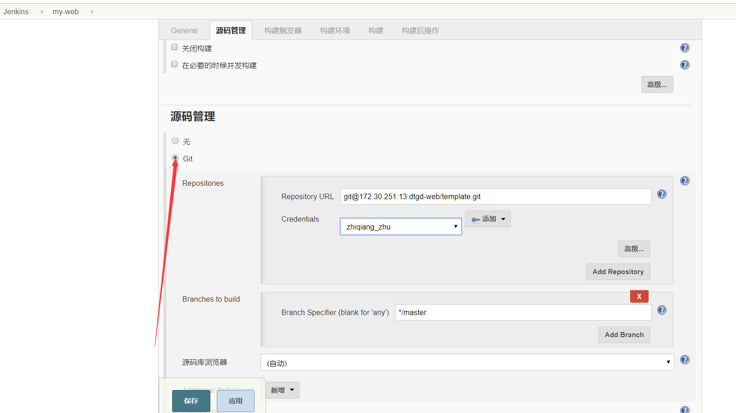Click the Add Branch button
Screen dimensions: 736x413
(624, 335)
